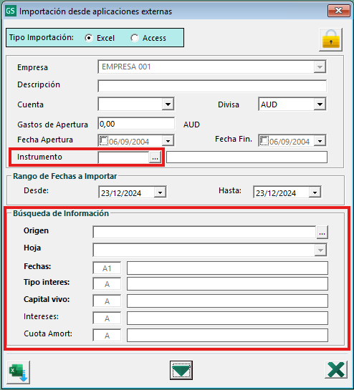354x390 pixels.
Task: Expand the Hoja sheet dropdown
Action: 320,250
